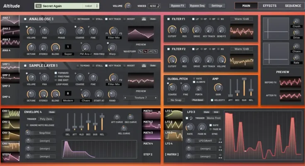Click the LFO 3 Grid button
This screenshot has height=166, width=305.
pos(216,112)
